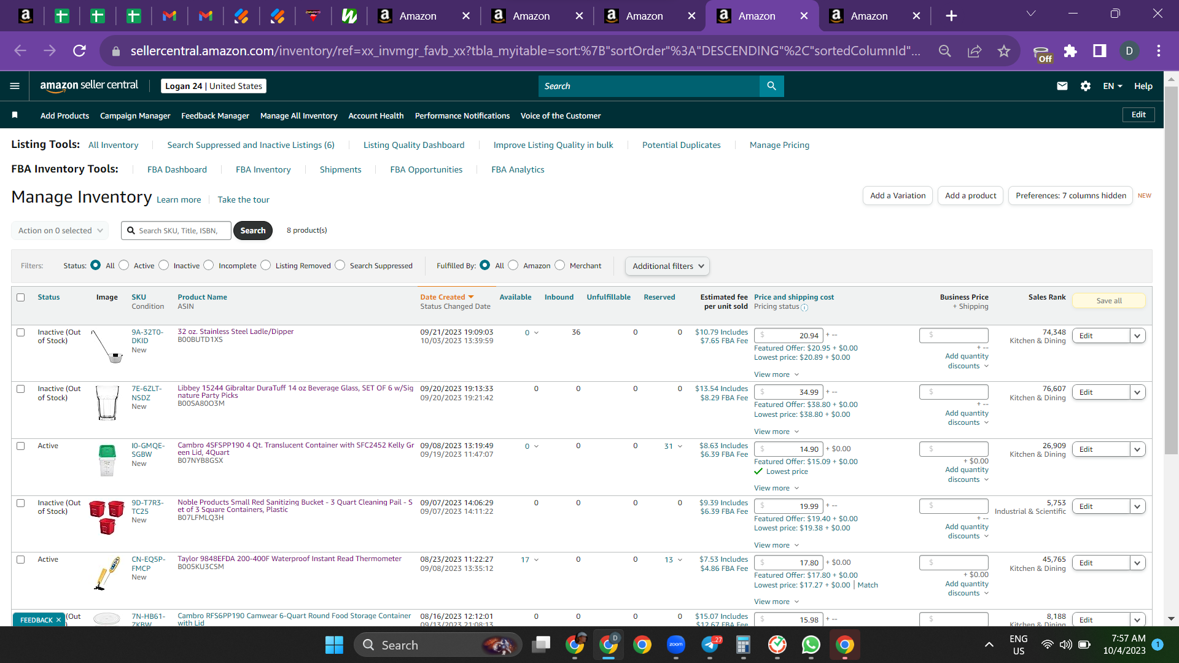Tick the select-all checkbox in the table header
Screen dimensions: 1179x663
pyautogui.click(x=20, y=297)
